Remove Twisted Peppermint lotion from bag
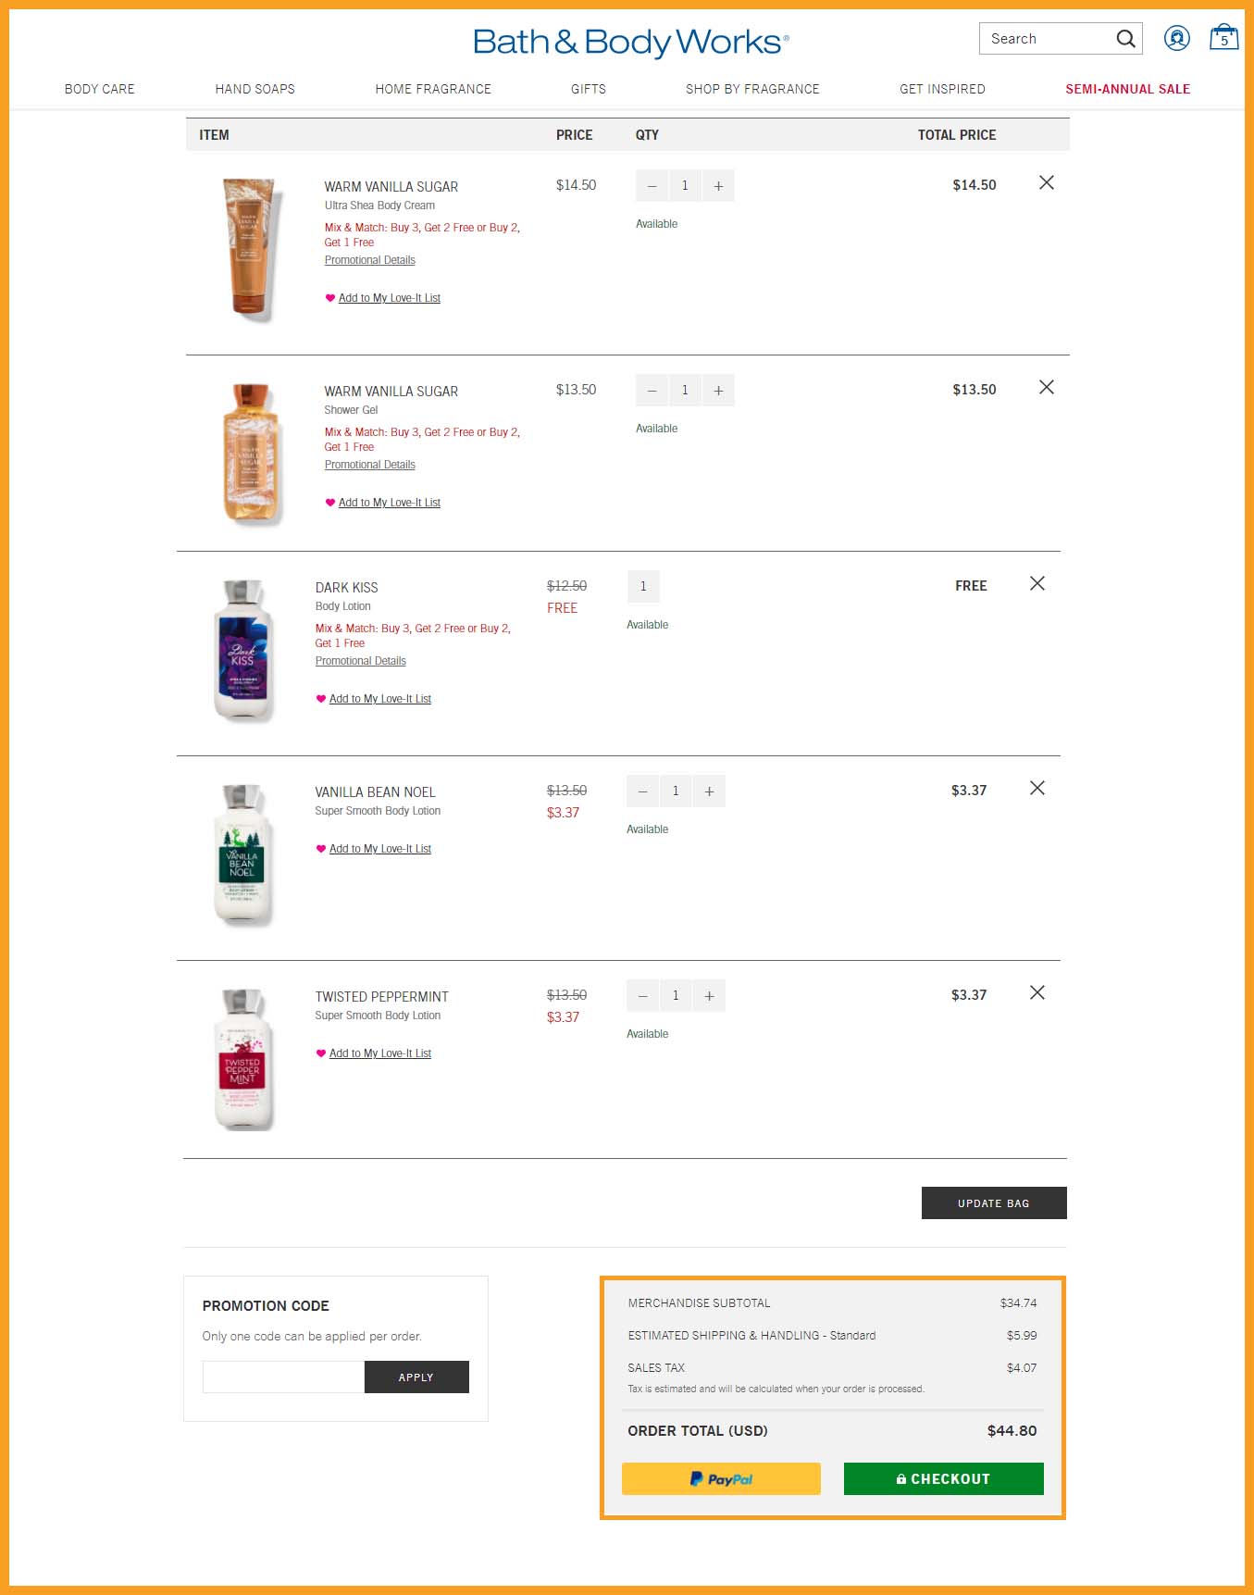The height and width of the screenshot is (1595, 1254). (1037, 993)
